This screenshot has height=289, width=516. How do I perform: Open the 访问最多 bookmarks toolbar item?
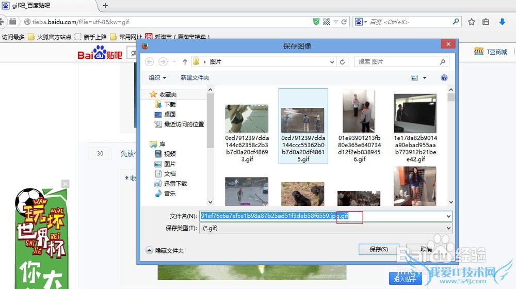point(13,37)
